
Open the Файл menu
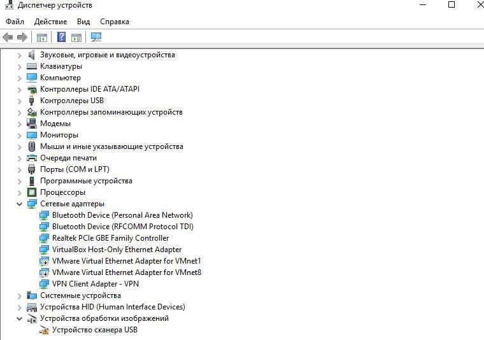coord(15,22)
